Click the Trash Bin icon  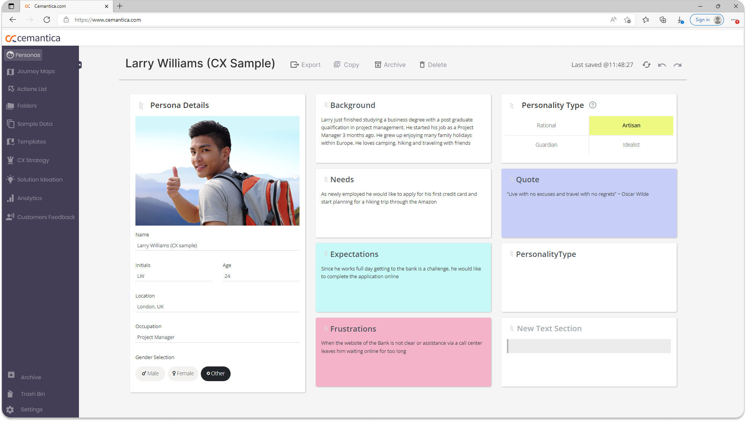10,394
